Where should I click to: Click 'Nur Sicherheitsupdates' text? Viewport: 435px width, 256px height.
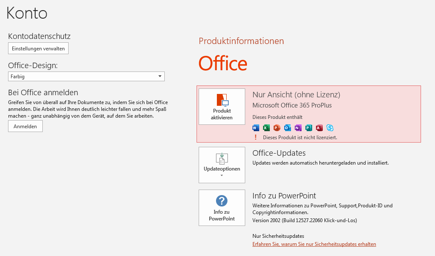(278, 236)
